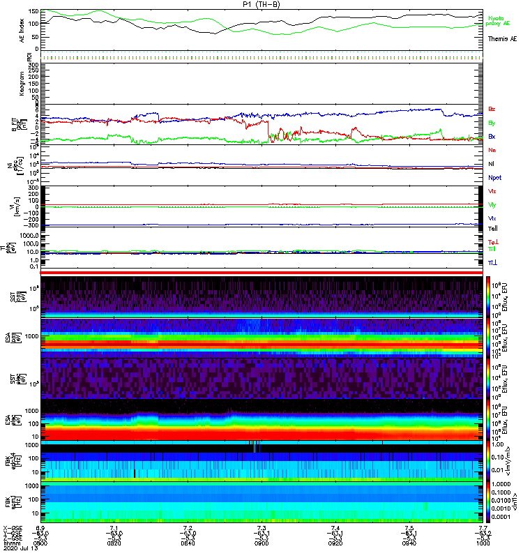Click the Keogram y-axis label
Viewport: 523px width, 558px height.
click(x=22, y=84)
